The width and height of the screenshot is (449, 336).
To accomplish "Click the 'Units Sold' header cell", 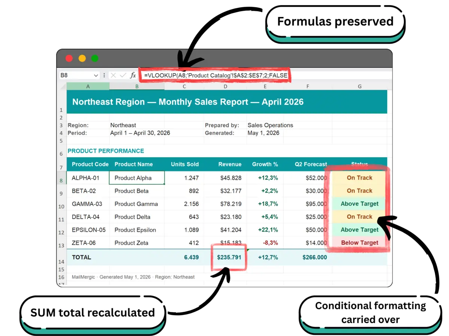I will point(184,164).
